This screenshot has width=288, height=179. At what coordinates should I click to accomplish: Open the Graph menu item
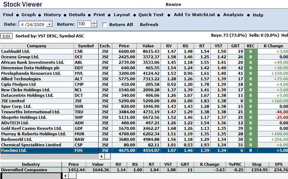tap(28, 15)
